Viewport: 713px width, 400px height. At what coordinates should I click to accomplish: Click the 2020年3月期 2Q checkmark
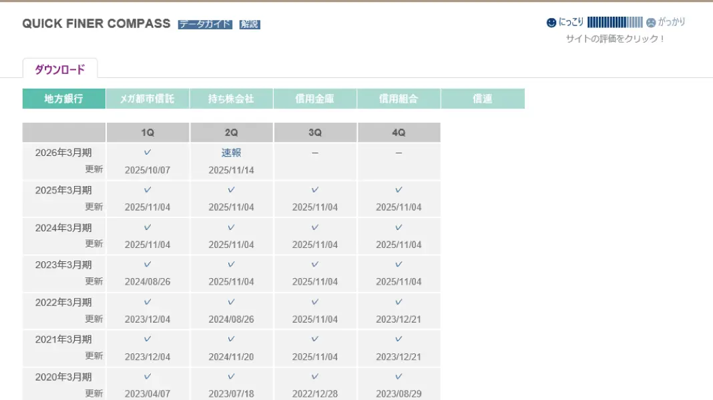coord(231,377)
